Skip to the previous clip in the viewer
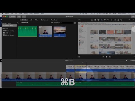The height and width of the screenshot is (101, 135). click(103, 57)
